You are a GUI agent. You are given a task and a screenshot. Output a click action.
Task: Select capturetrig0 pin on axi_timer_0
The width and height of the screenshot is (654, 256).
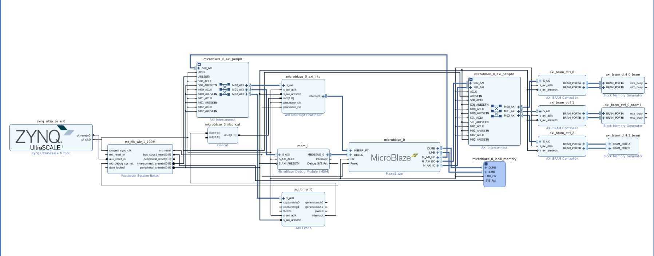click(291, 203)
